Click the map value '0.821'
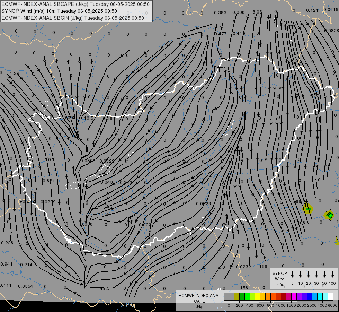The width and height of the screenshot is (339, 312). pyautogui.click(x=48, y=181)
